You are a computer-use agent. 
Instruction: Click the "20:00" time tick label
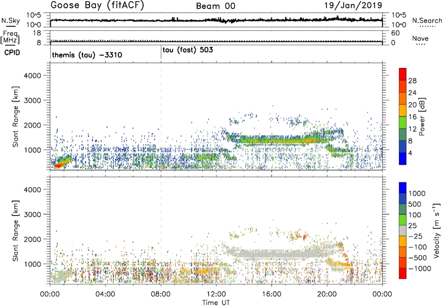327,294
